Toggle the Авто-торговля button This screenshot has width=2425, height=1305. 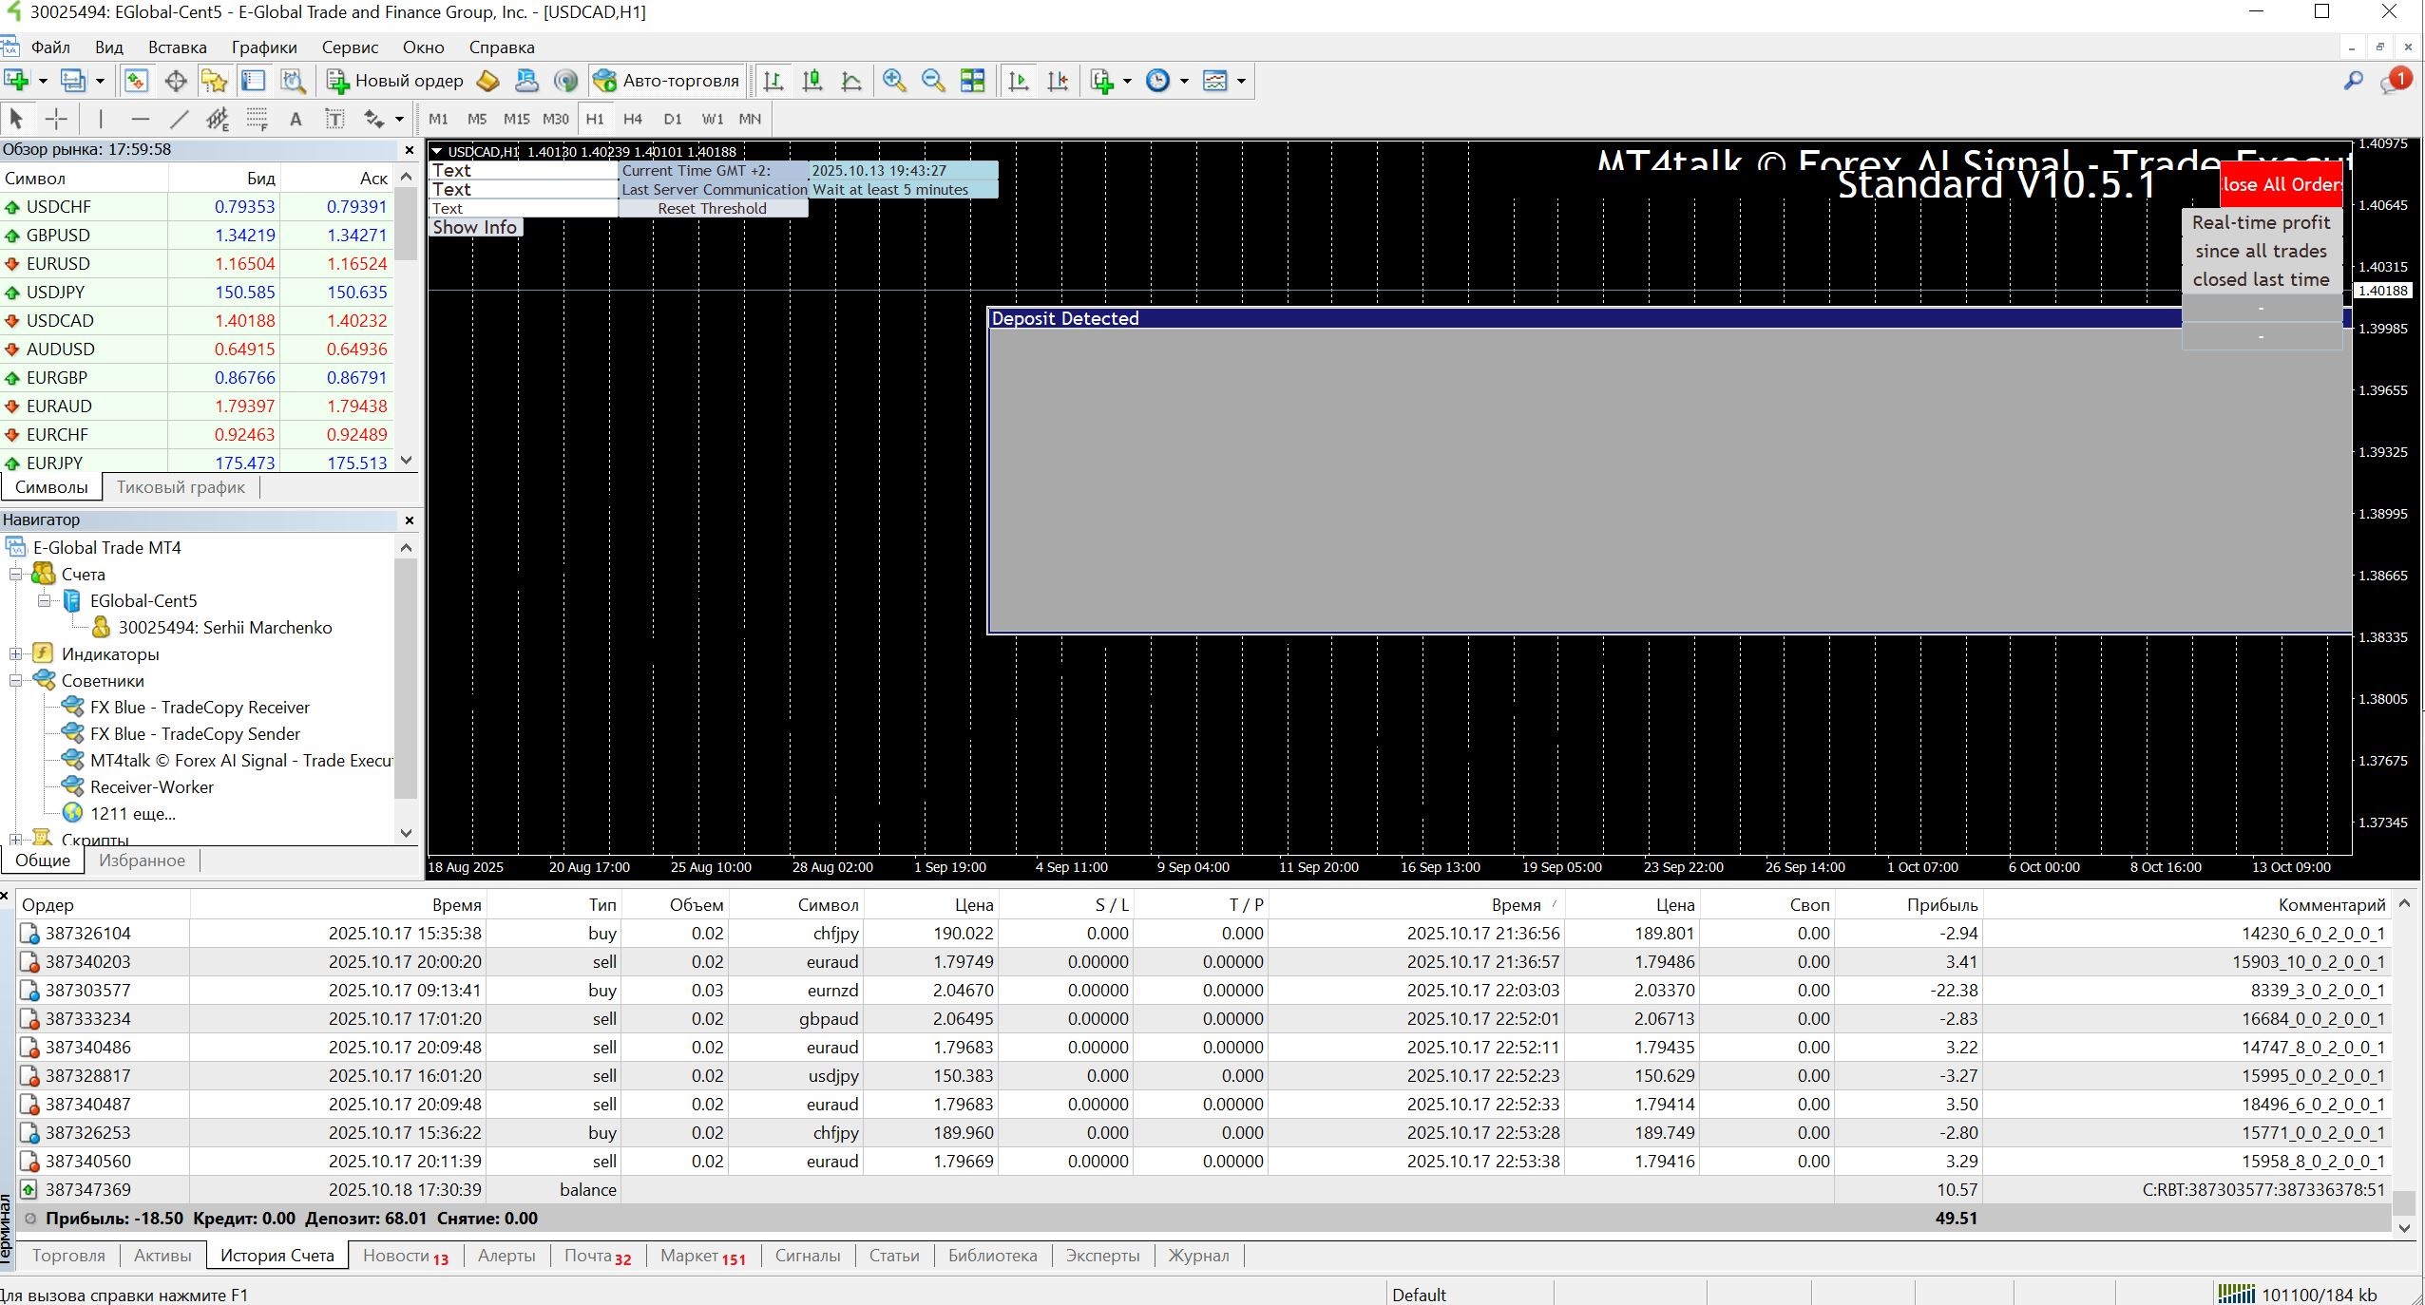tap(666, 81)
